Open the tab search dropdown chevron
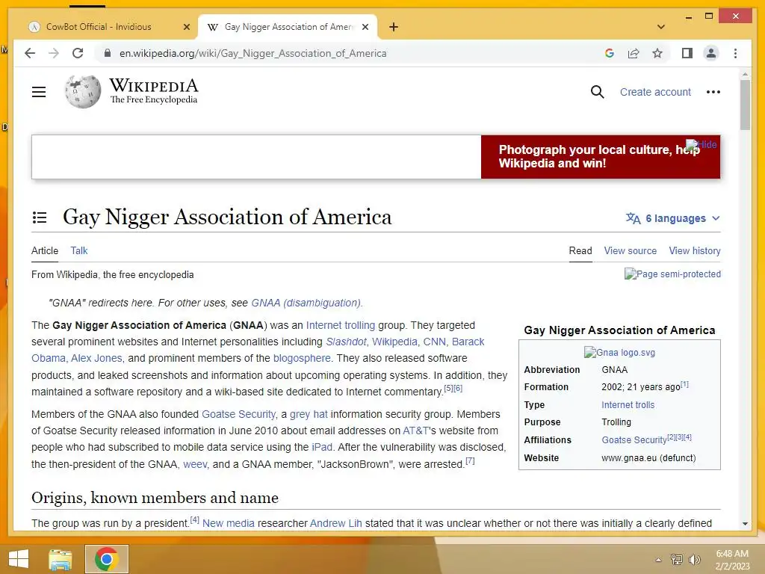The height and width of the screenshot is (574, 765). [x=661, y=27]
